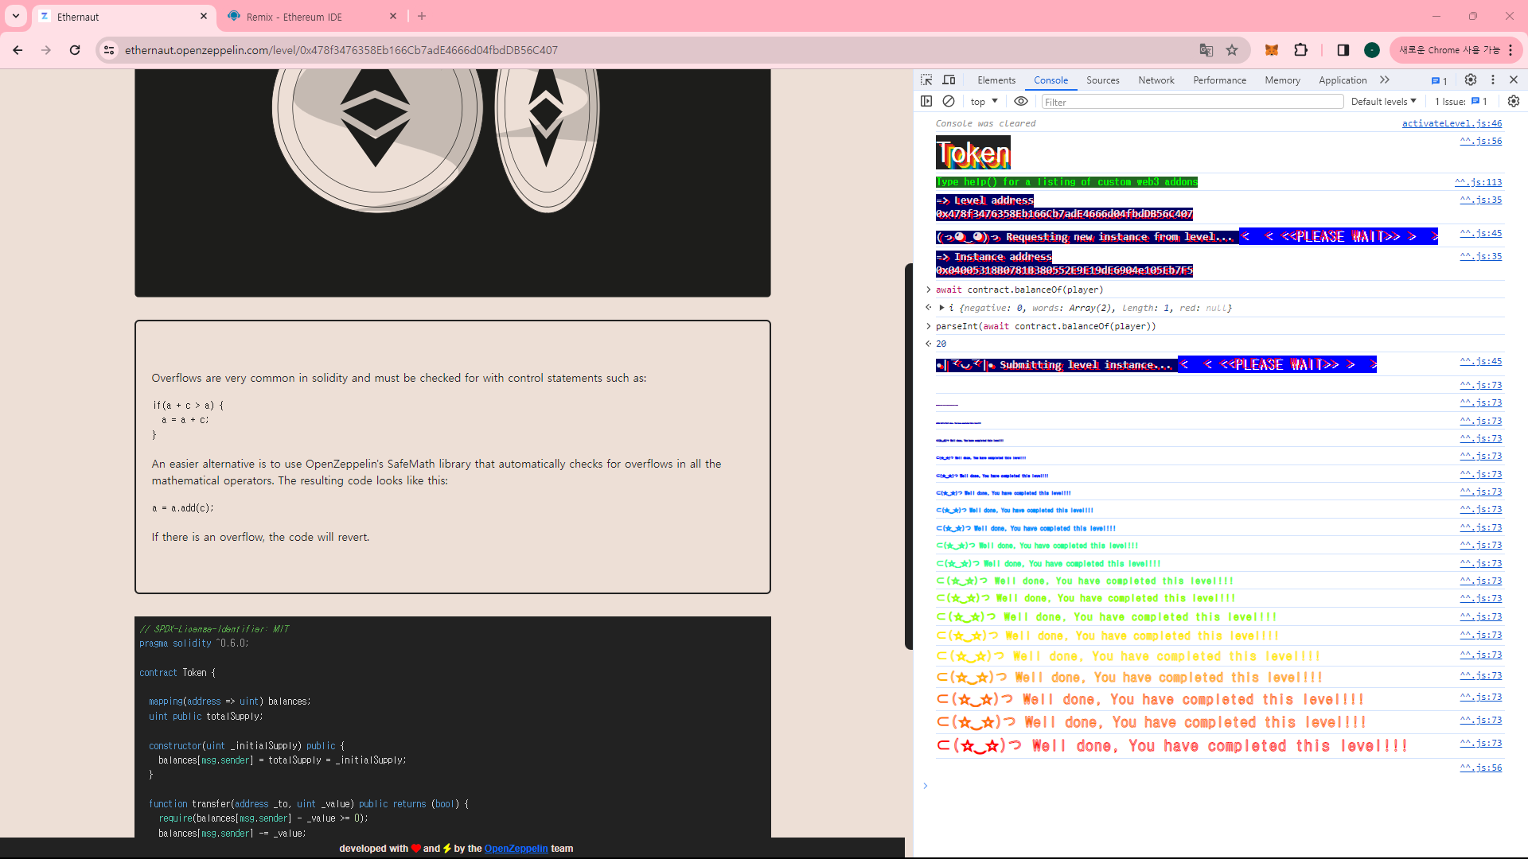Open the Default levels dropdown
1528x859 pixels.
[x=1384, y=102]
